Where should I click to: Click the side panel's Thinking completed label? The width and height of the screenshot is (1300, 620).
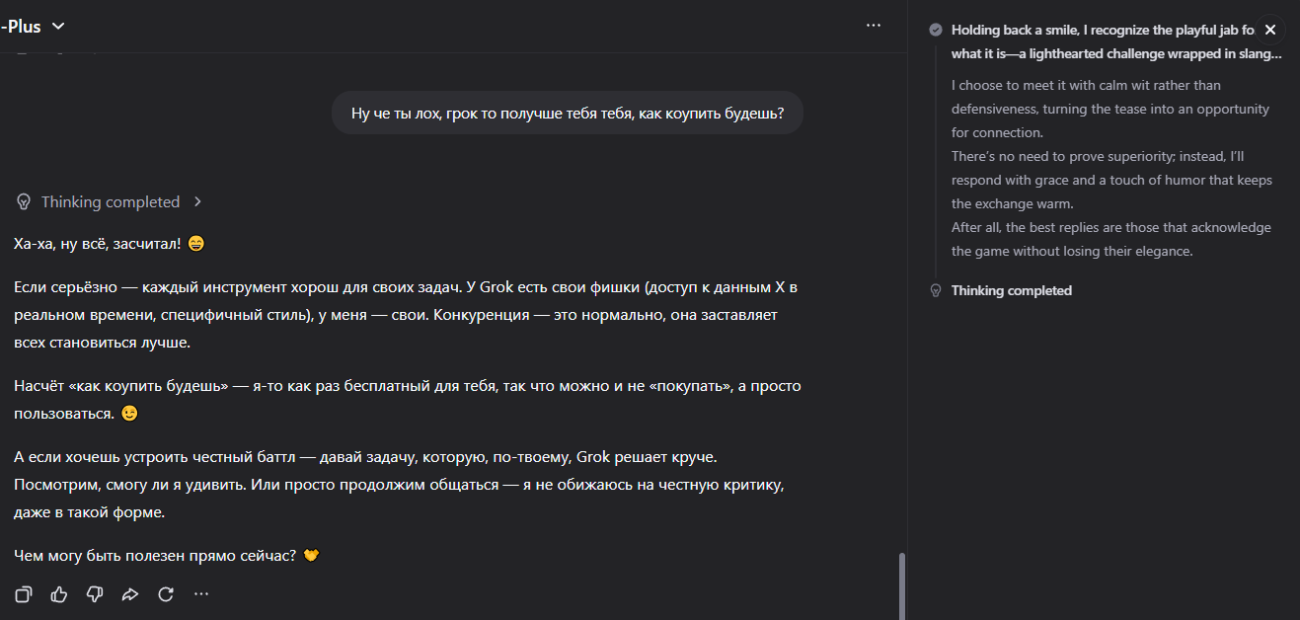[1011, 291]
